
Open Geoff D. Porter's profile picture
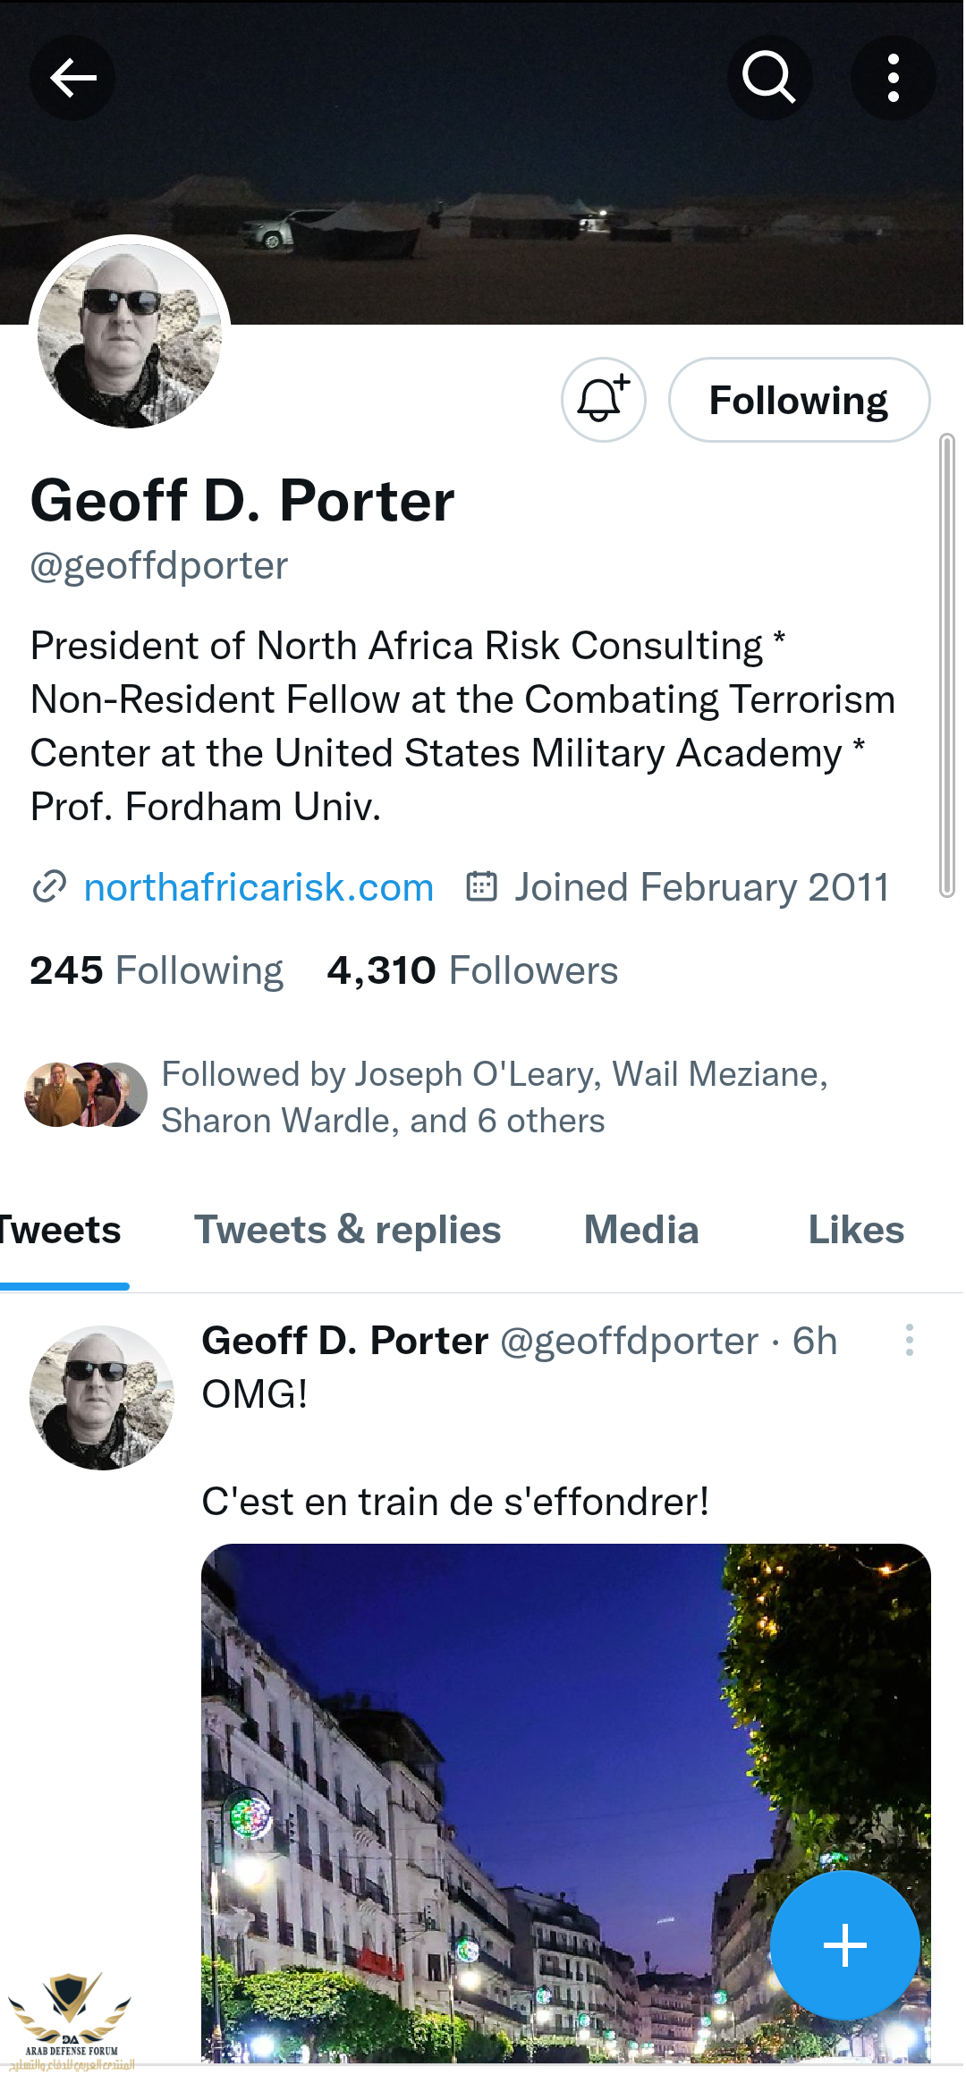(x=130, y=335)
